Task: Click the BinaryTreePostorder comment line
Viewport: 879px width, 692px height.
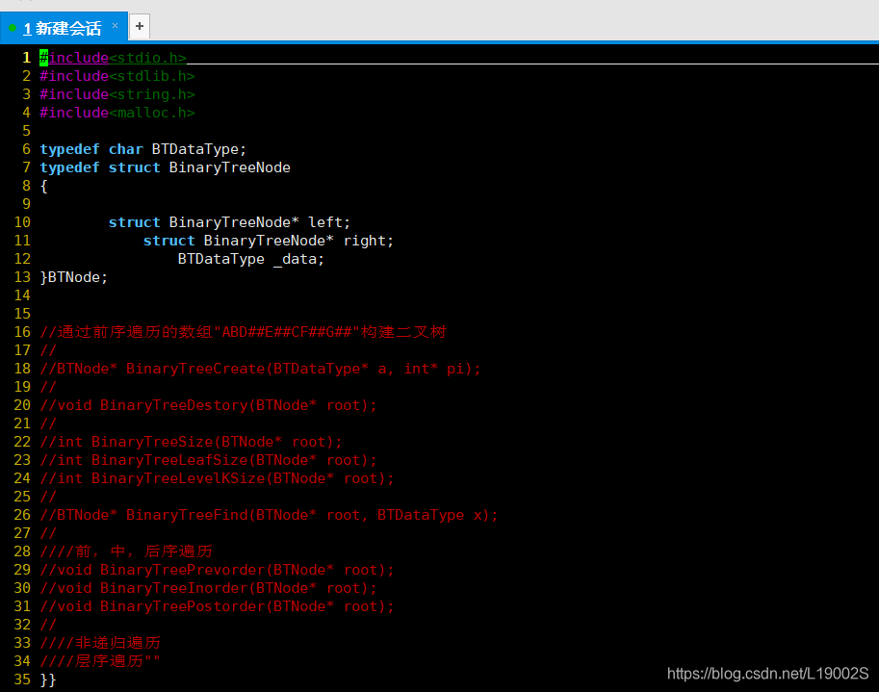Action: tap(217, 606)
